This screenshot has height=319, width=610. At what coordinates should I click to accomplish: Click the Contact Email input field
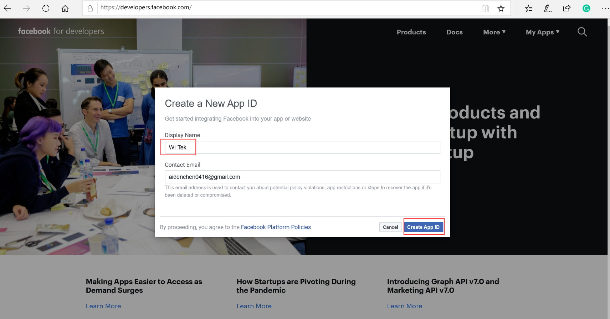pyautogui.click(x=302, y=177)
